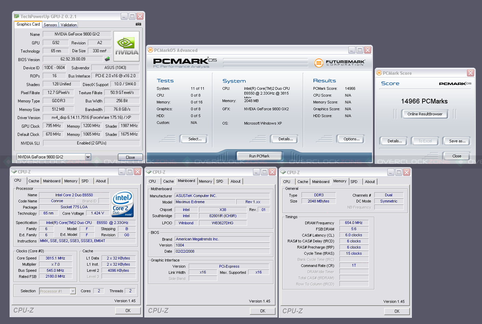
Task: Click the Close button in GPU-Z
Action: pos(130,157)
